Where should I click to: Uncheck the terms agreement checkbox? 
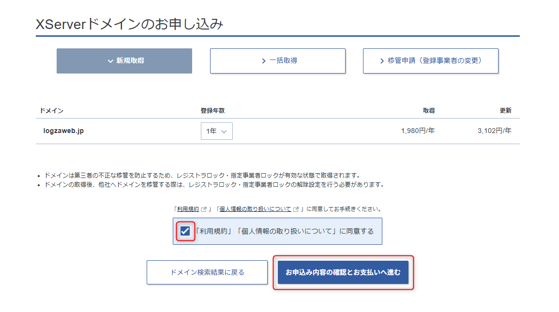coord(185,231)
